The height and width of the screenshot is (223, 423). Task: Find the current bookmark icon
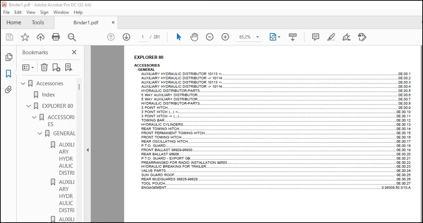point(68,67)
